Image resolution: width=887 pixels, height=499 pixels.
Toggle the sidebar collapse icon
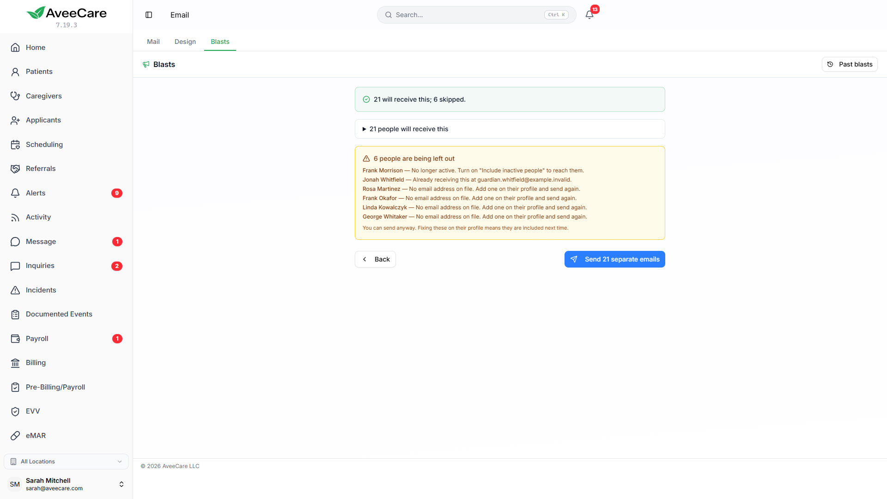pyautogui.click(x=149, y=15)
